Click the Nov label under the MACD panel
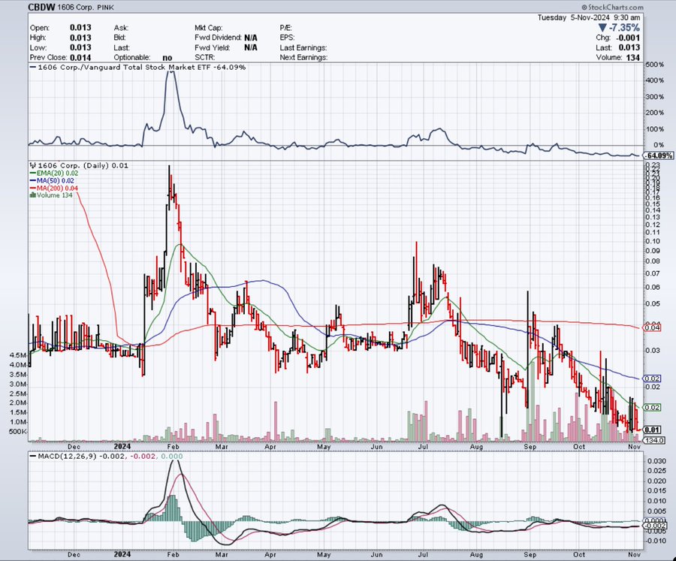 click(634, 554)
